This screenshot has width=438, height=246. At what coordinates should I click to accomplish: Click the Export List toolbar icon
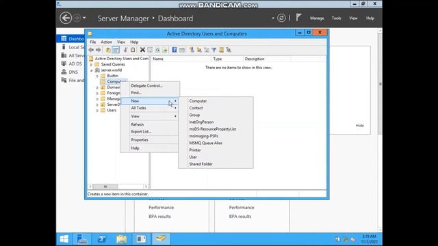[x=165, y=50]
